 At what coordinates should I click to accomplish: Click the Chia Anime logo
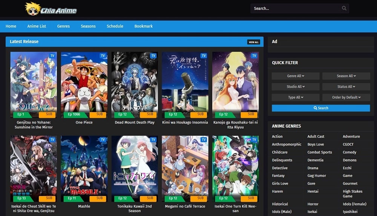pyautogui.click(x=51, y=9)
